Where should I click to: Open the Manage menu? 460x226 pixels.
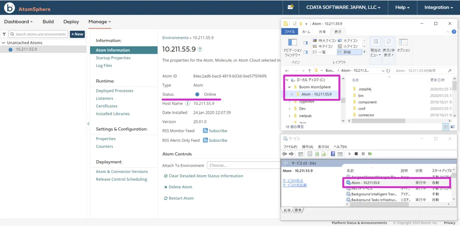tap(99, 22)
